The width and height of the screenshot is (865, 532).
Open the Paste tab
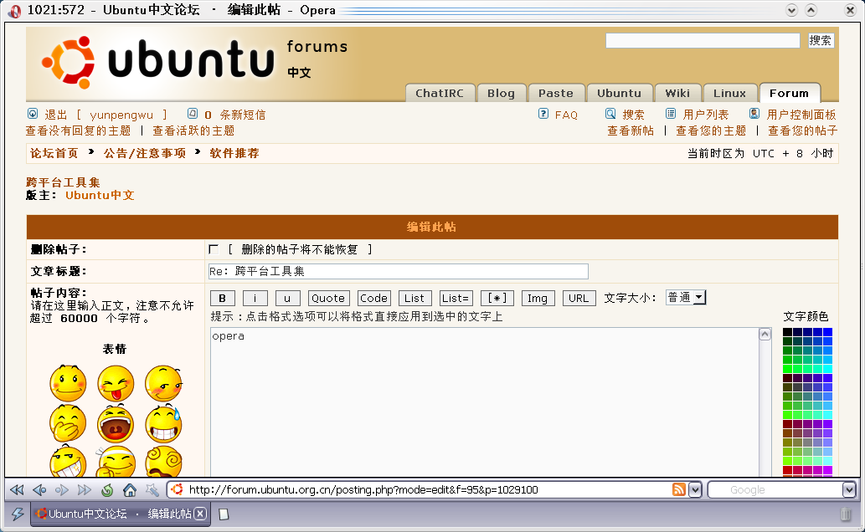[x=555, y=93]
